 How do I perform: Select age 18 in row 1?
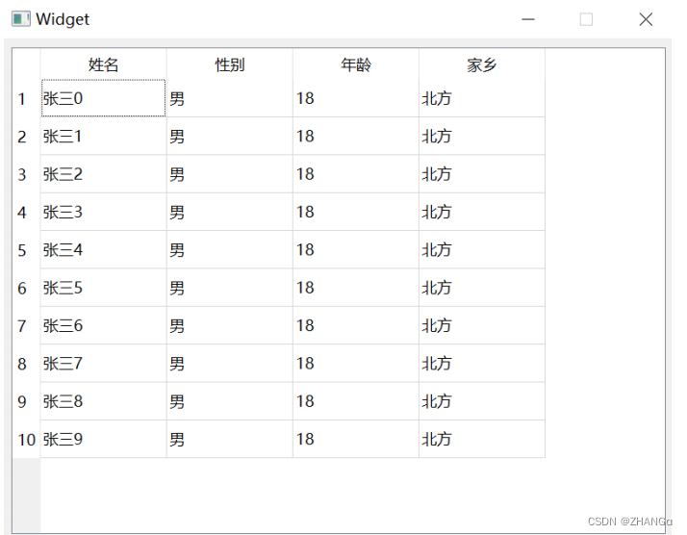tap(356, 98)
